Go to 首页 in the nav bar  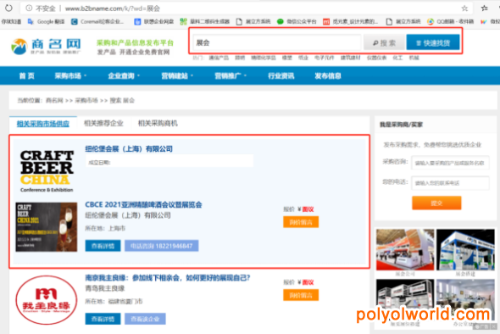(x=27, y=76)
